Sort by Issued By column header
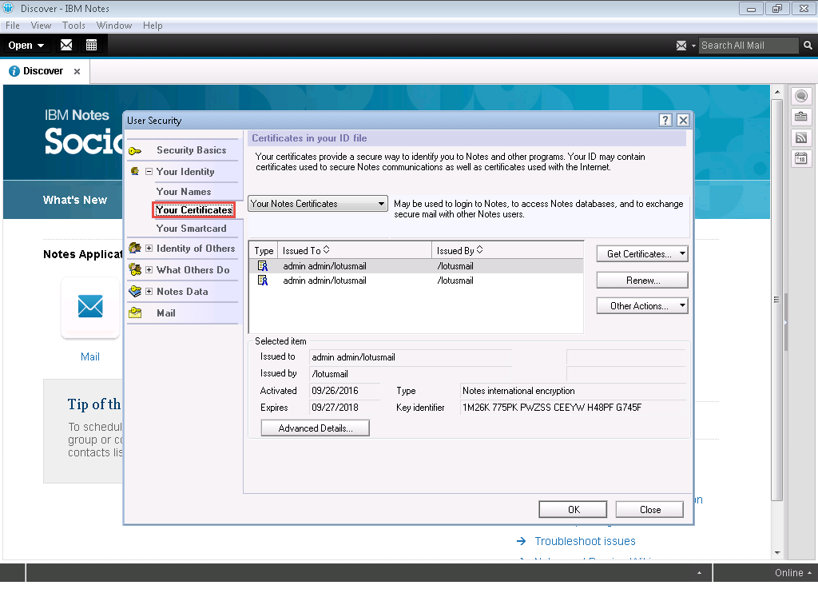Image resolution: width=818 pixels, height=613 pixels. (x=507, y=251)
